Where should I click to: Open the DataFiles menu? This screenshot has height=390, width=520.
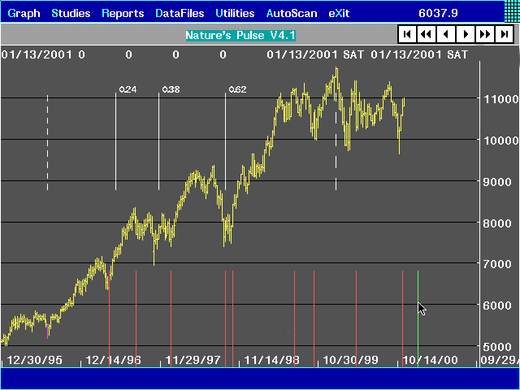pyautogui.click(x=179, y=14)
